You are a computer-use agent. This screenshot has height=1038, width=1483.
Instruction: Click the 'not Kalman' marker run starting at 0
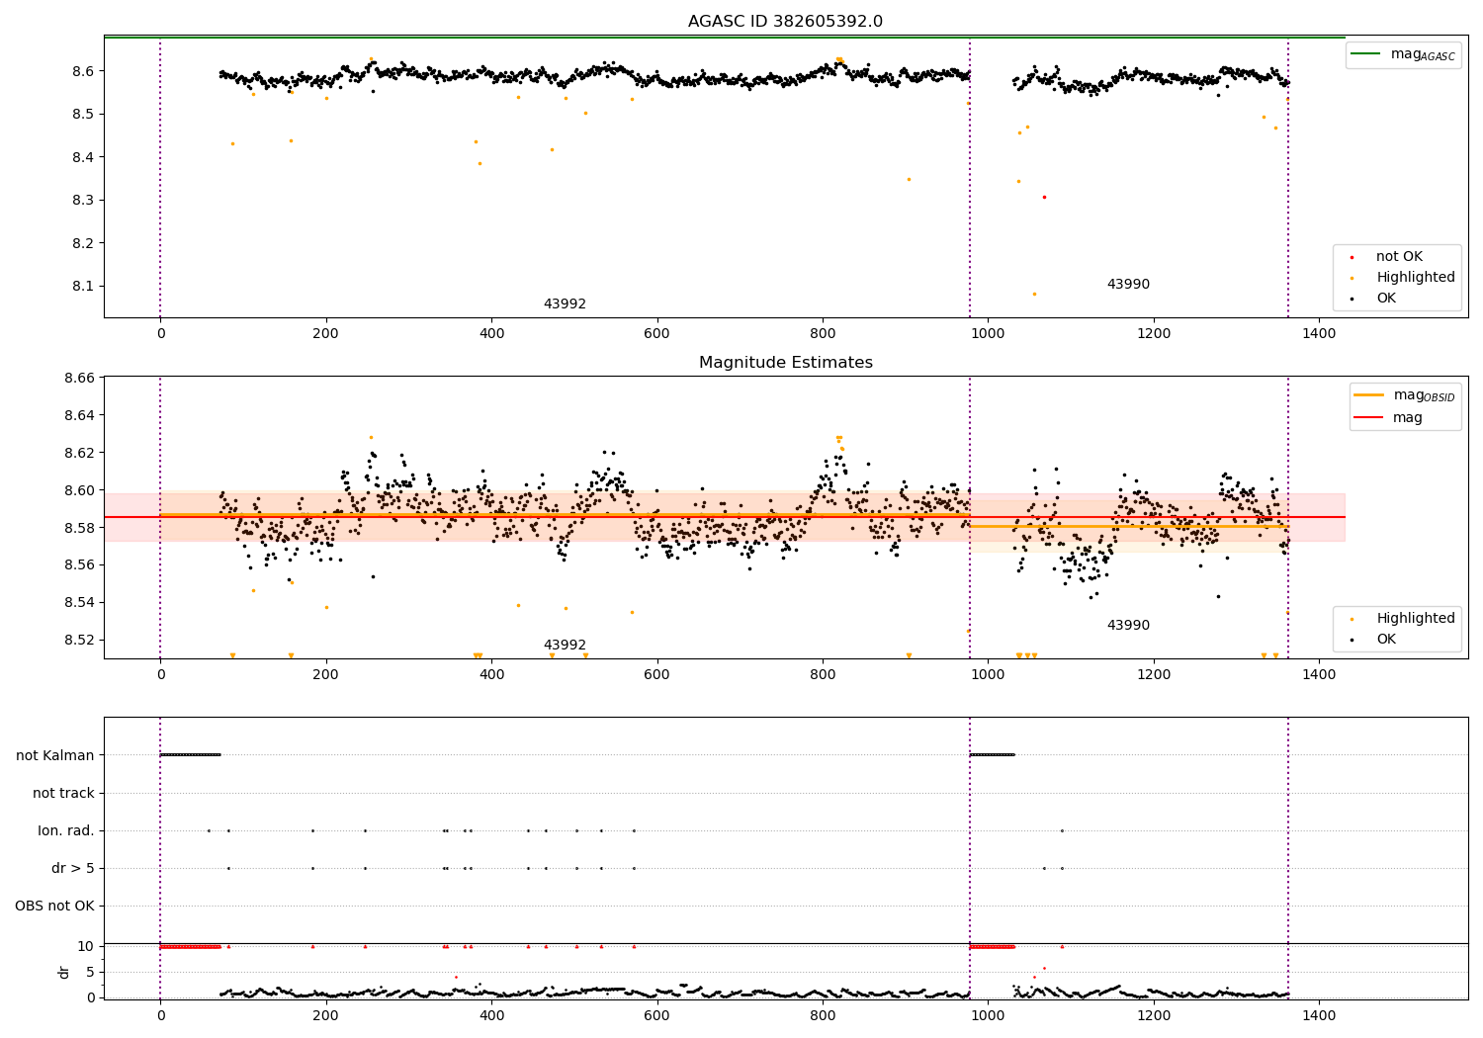tap(190, 755)
